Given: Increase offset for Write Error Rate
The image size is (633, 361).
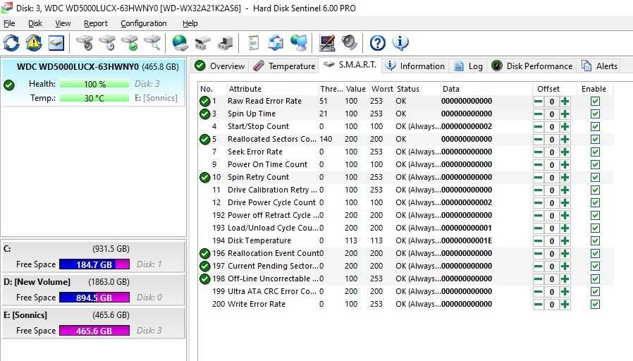Looking at the screenshot, I should (x=565, y=305).
